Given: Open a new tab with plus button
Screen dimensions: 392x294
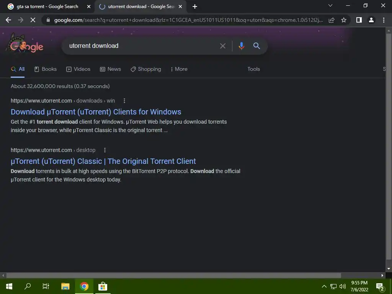Looking at the screenshot, I should (195, 7).
